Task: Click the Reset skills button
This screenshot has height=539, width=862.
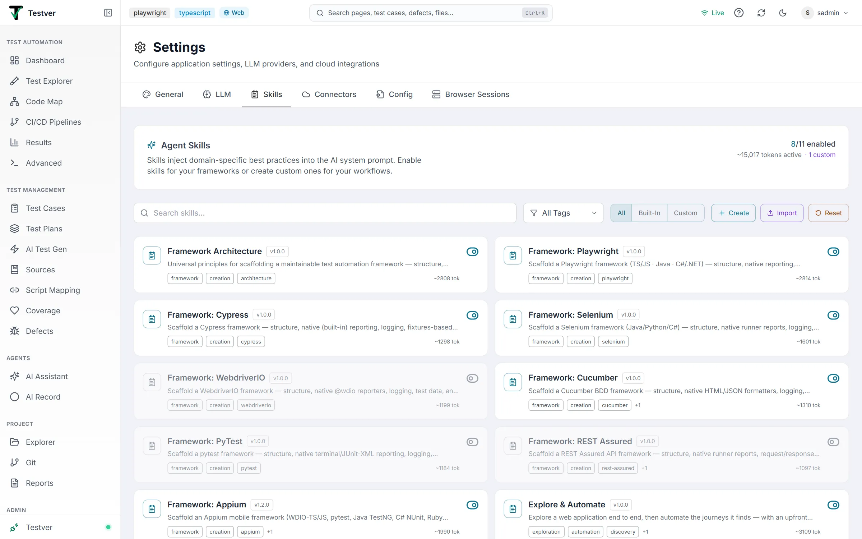Action: click(828, 213)
